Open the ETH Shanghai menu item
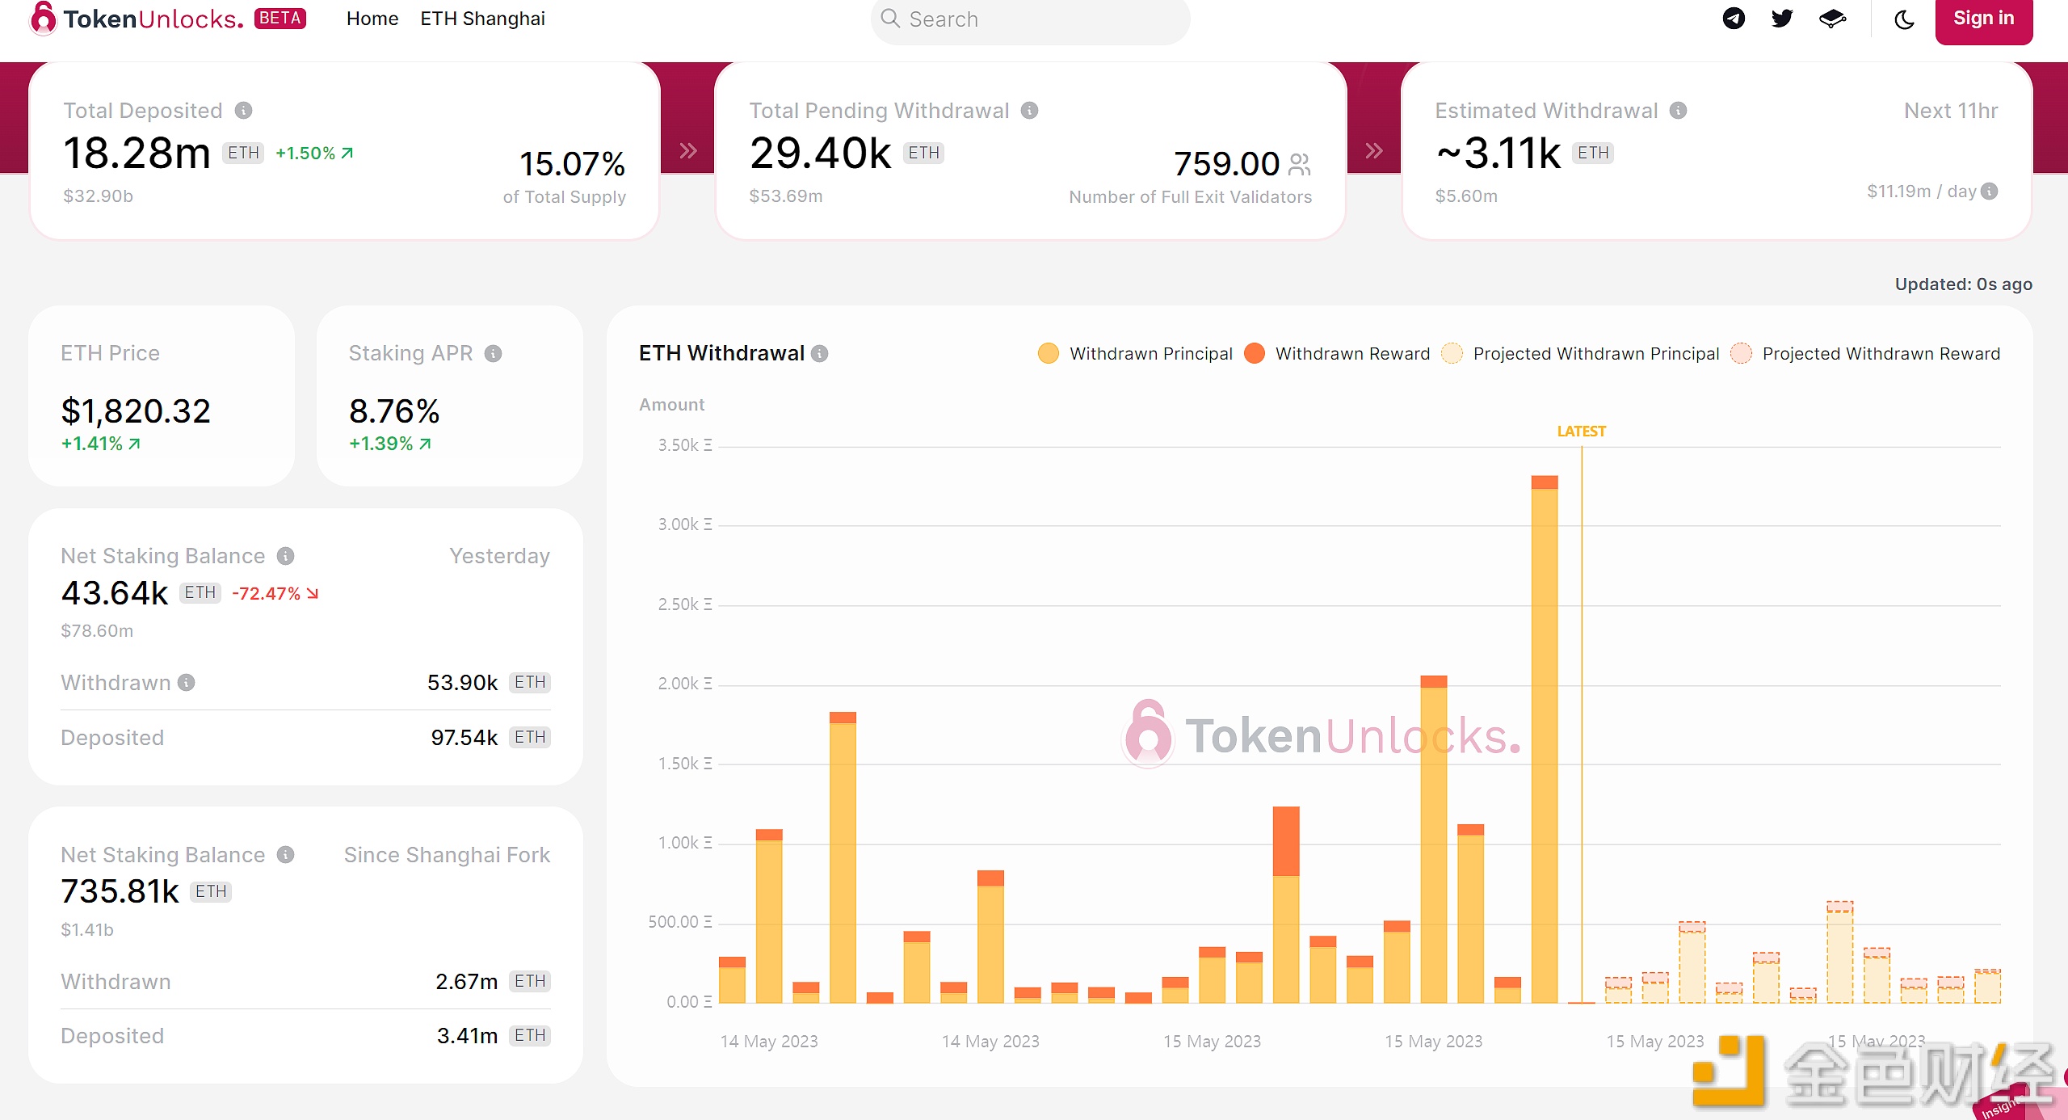 (482, 19)
